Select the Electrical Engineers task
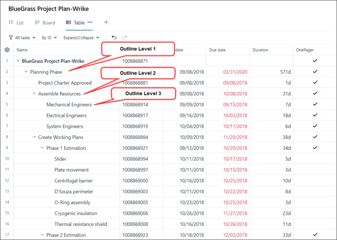Viewport: 337px width, 240px height. (x=67, y=116)
